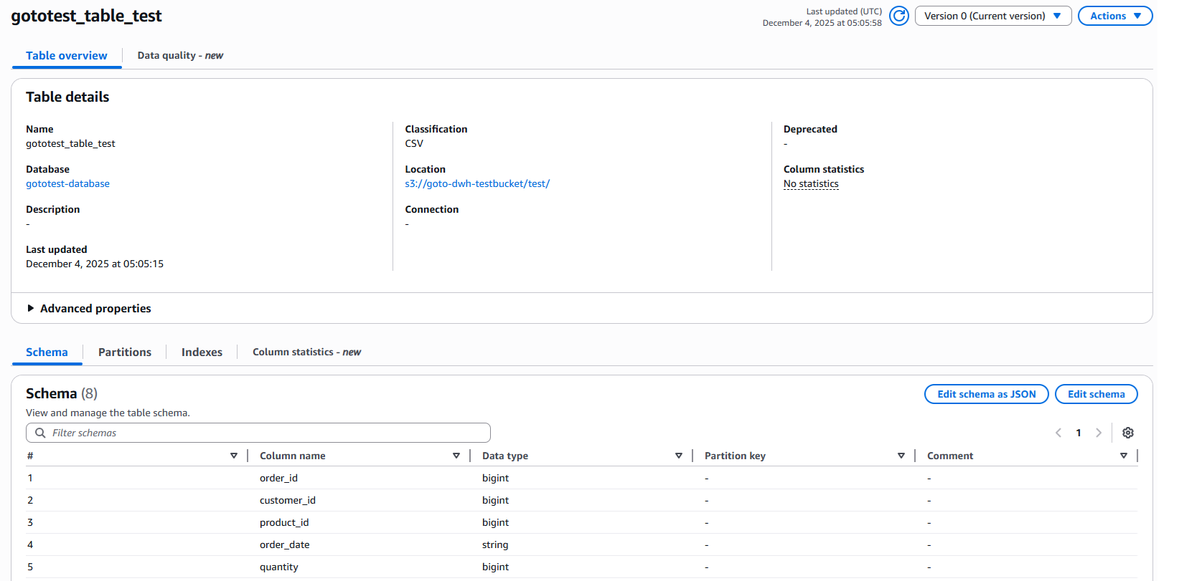Open the Column statistics tab
Screen dimensions: 1184x581
click(x=306, y=352)
